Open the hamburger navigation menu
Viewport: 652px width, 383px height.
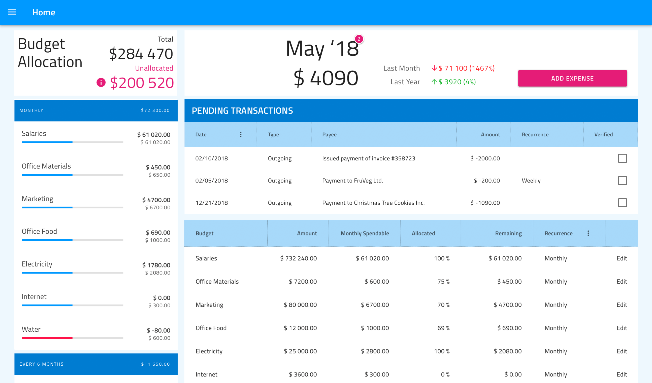point(12,12)
